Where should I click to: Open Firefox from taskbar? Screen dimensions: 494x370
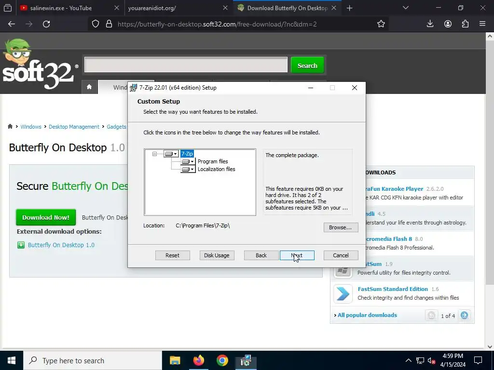click(198, 360)
